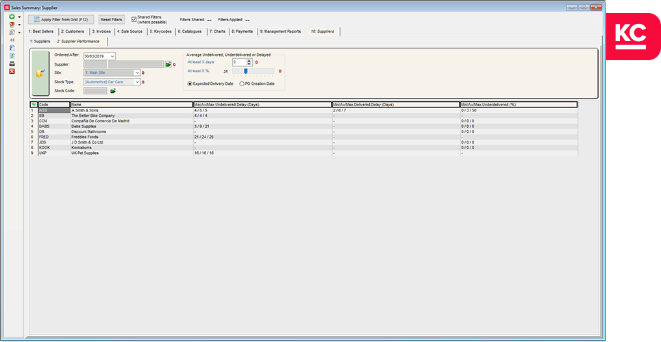The image size is (661, 342).
Task: Click the green-arrows reload page sidebar icon
Action: (x=12, y=55)
